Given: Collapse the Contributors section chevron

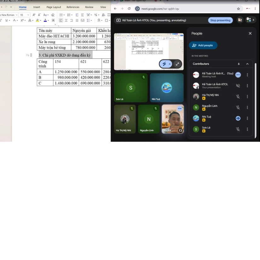Looking at the screenshot, I should pyautogui.click(x=247, y=64).
